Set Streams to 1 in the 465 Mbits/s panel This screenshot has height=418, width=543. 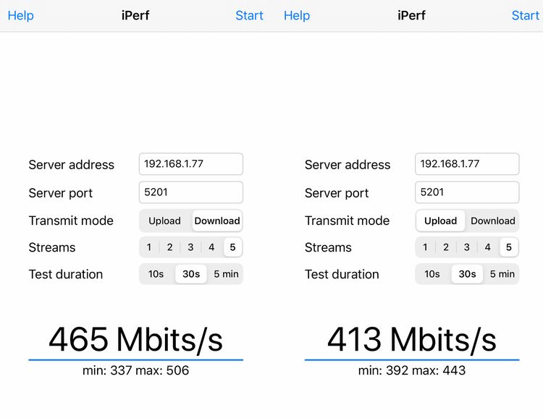pyautogui.click(x=149, y=247)
